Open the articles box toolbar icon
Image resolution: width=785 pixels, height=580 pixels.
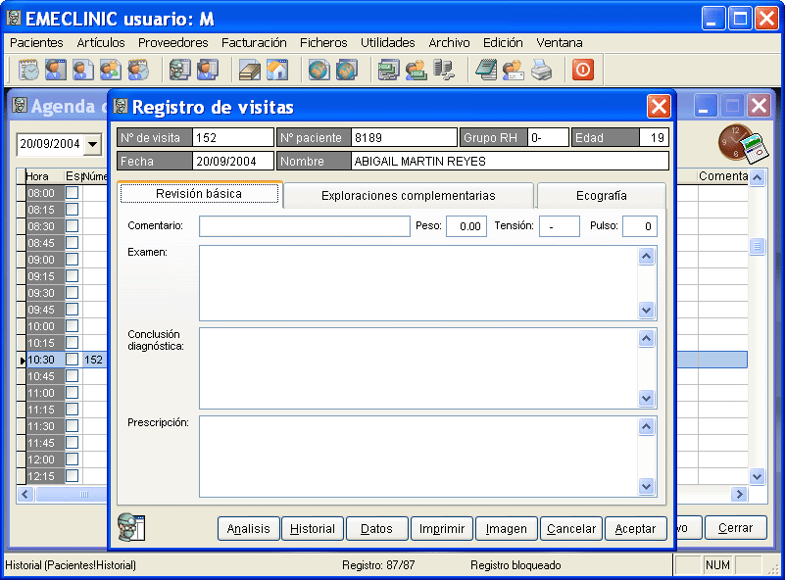tap(249, 70)
